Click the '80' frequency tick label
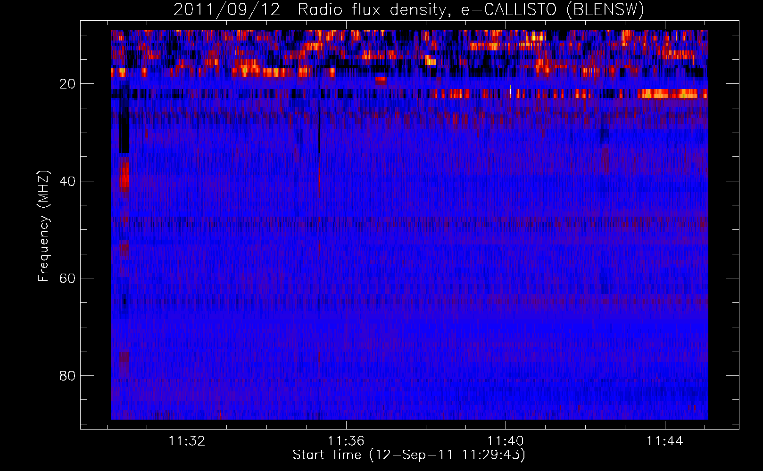The width and height of the screenshot is (763, 471). tap(67, 376)
